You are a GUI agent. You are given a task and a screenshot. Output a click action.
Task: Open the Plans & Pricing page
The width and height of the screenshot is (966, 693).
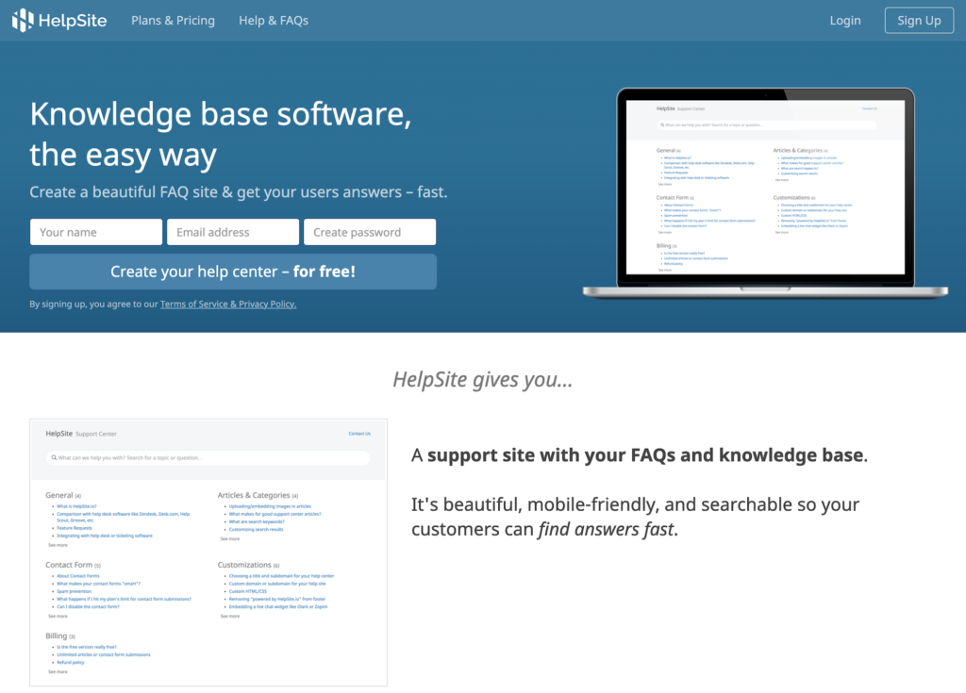tap(174, 21)
